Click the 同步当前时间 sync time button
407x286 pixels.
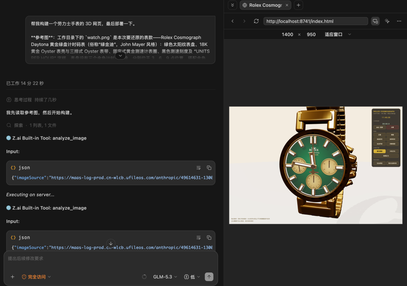[392, 163]
